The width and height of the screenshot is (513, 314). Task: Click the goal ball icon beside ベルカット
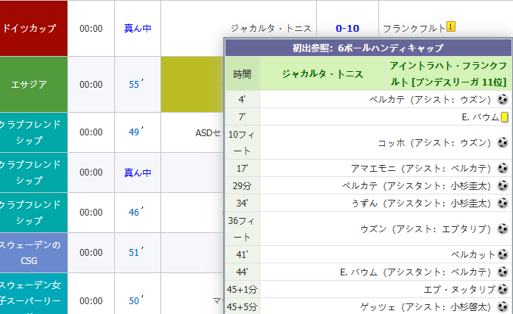(502, 254)
